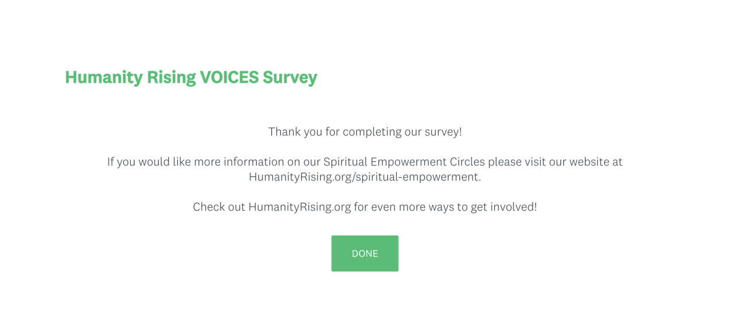Click the 'get involved!' text
The image size is (734, 336).
504,207
